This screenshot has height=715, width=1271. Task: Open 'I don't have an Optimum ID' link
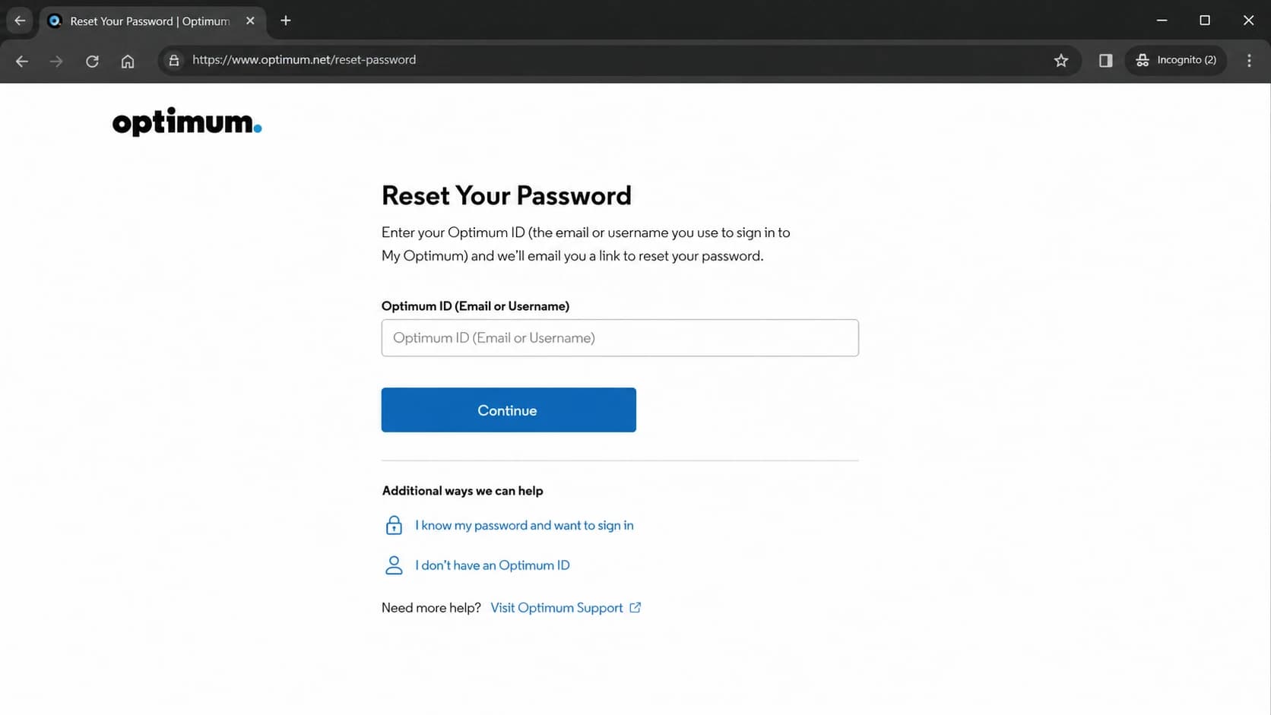coord(492,565)
